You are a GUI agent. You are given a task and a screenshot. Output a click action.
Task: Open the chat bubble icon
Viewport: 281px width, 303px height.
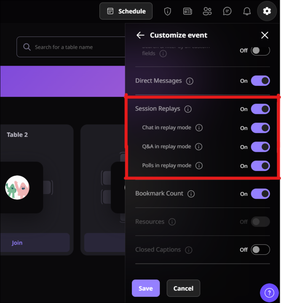(x=227, y=11)
